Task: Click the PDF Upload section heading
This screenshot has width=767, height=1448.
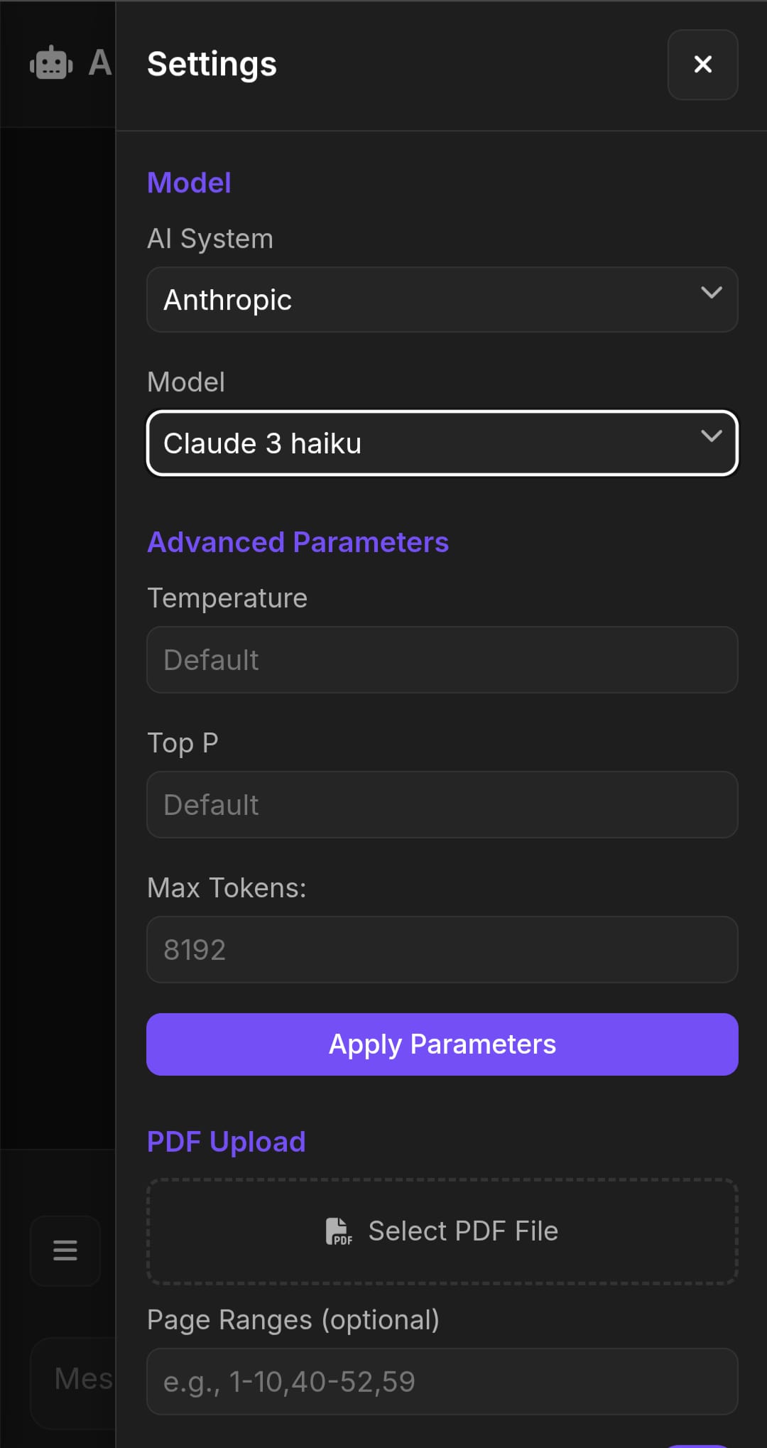Action: click(226, 1142)
